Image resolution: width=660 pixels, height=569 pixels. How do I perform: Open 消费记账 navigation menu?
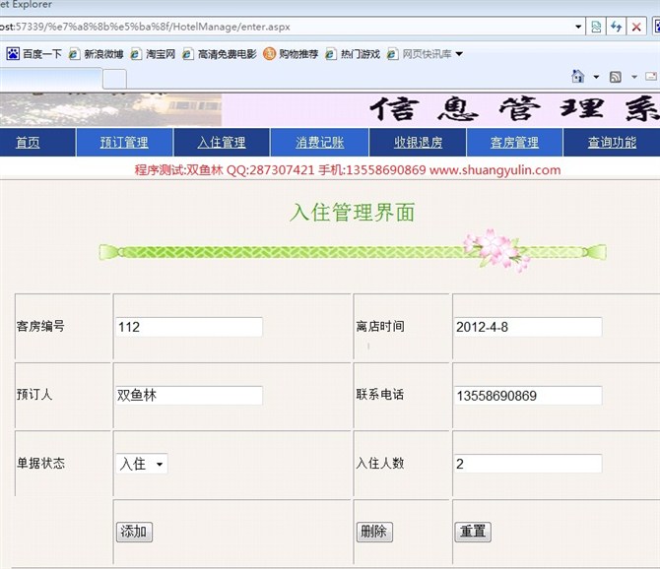tap(320, 143)
